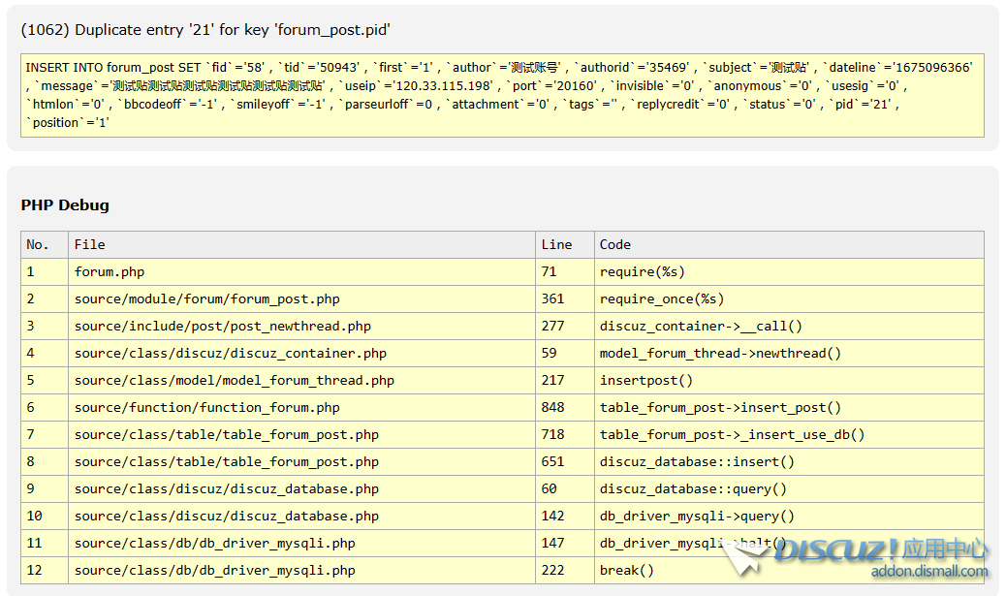Select the code cell require(%s)

643,272
